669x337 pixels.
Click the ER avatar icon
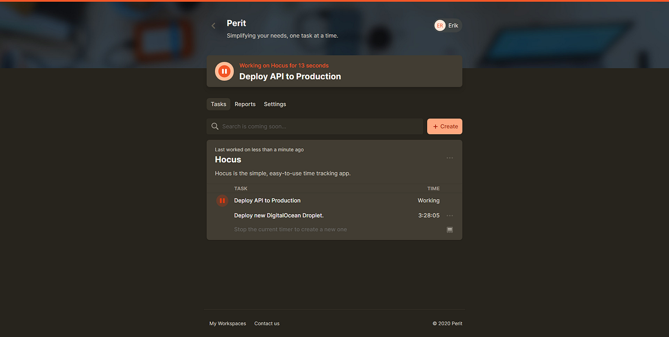pyautogui.click(x=440, y=26)
